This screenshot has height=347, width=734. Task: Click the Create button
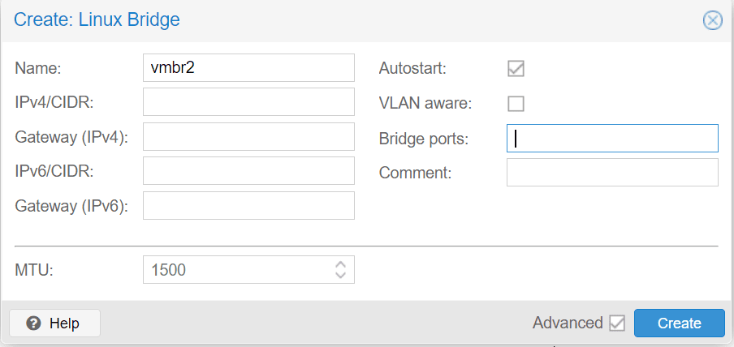click(680, 323)
